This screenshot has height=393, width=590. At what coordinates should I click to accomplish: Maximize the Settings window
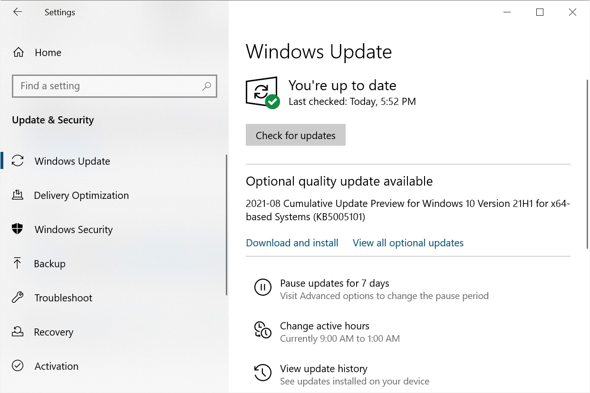[x=540, y=12]
